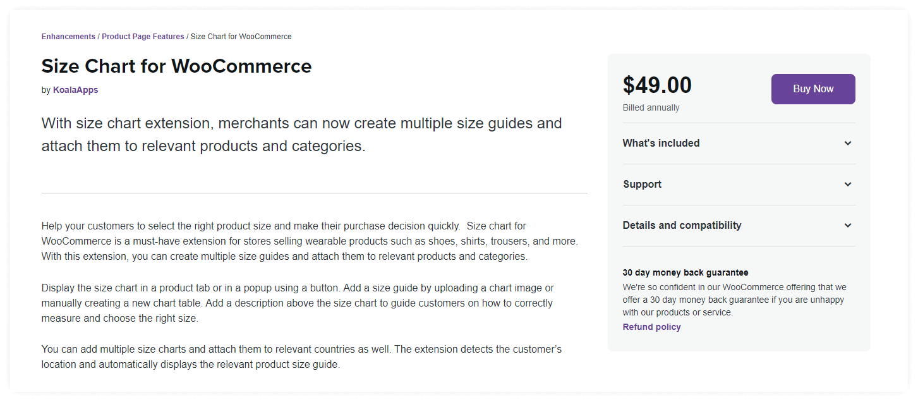Screen dimensions: 918x402
Task: Click the $49.00 price text
Action: click(x=657, y=85)
